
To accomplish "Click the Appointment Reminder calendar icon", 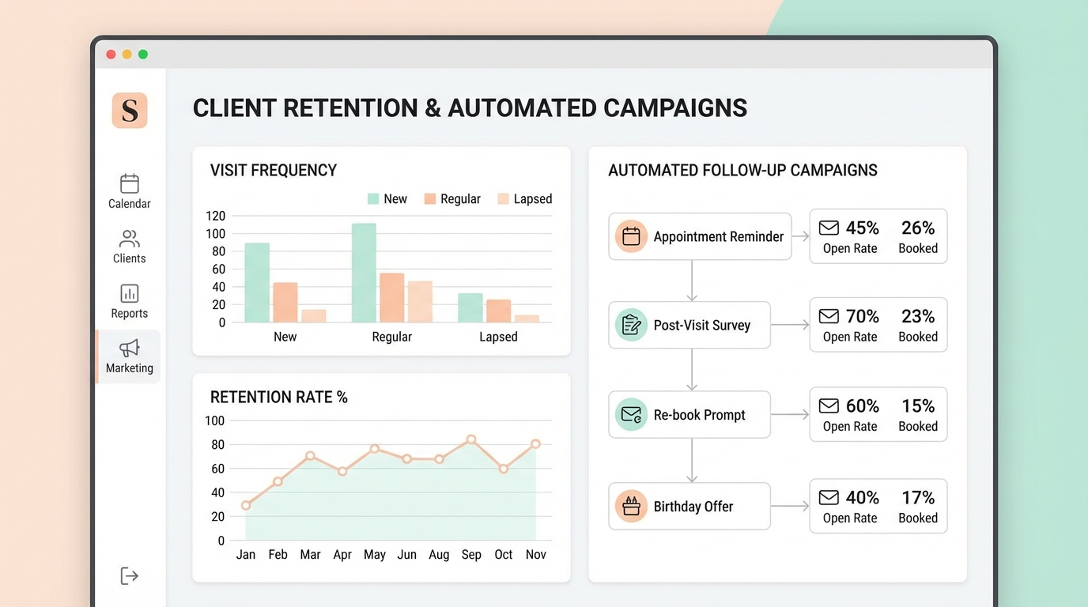I will click(631, 236).
